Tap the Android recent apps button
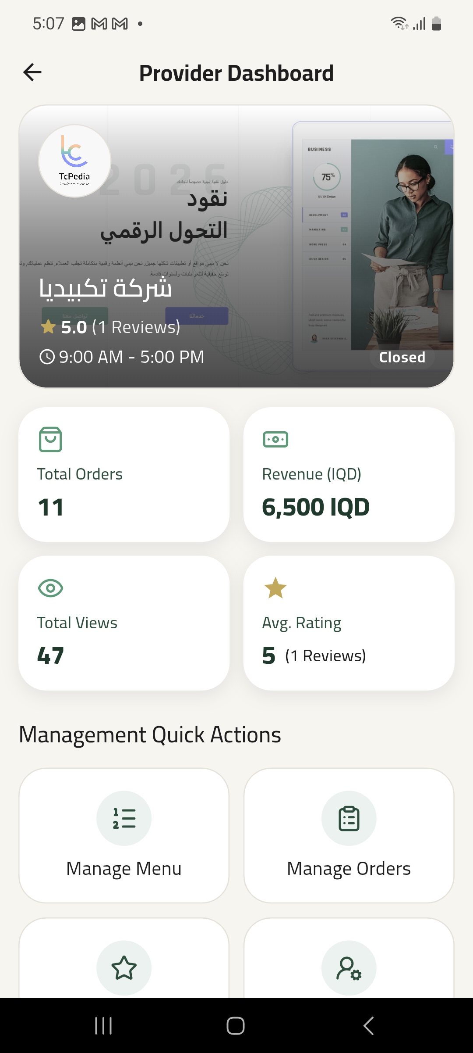The width and height of the screenshot is (473, 1053). point(104,1026)
